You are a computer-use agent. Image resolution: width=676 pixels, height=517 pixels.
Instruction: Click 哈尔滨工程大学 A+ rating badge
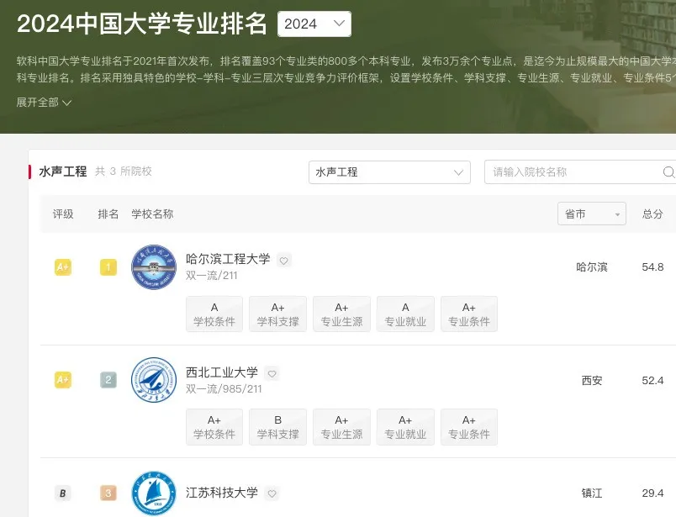[x=63, y=267]
